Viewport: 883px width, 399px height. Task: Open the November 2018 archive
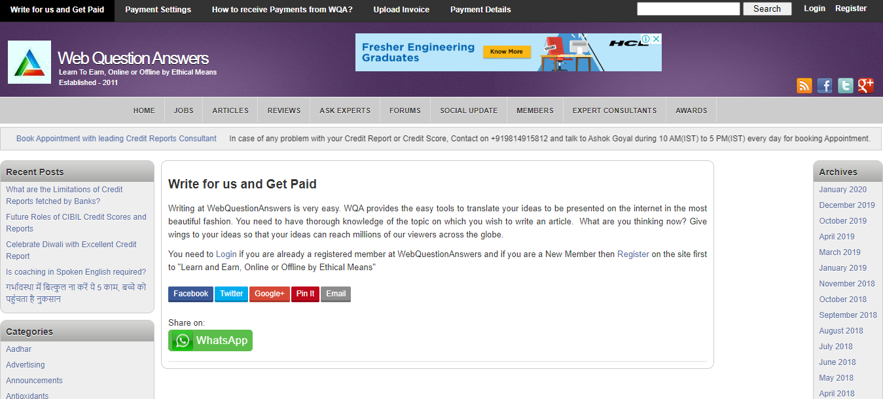pos(847,284)
